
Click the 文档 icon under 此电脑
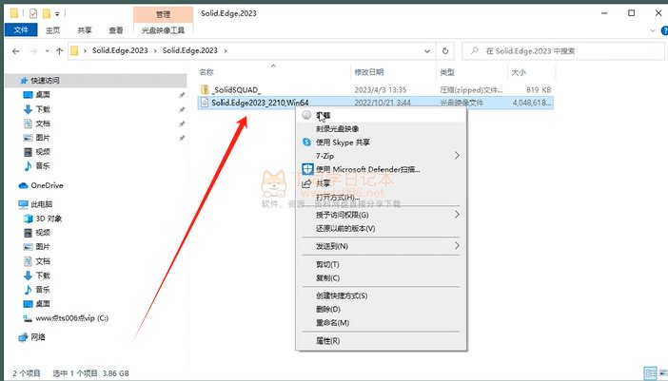29,261
